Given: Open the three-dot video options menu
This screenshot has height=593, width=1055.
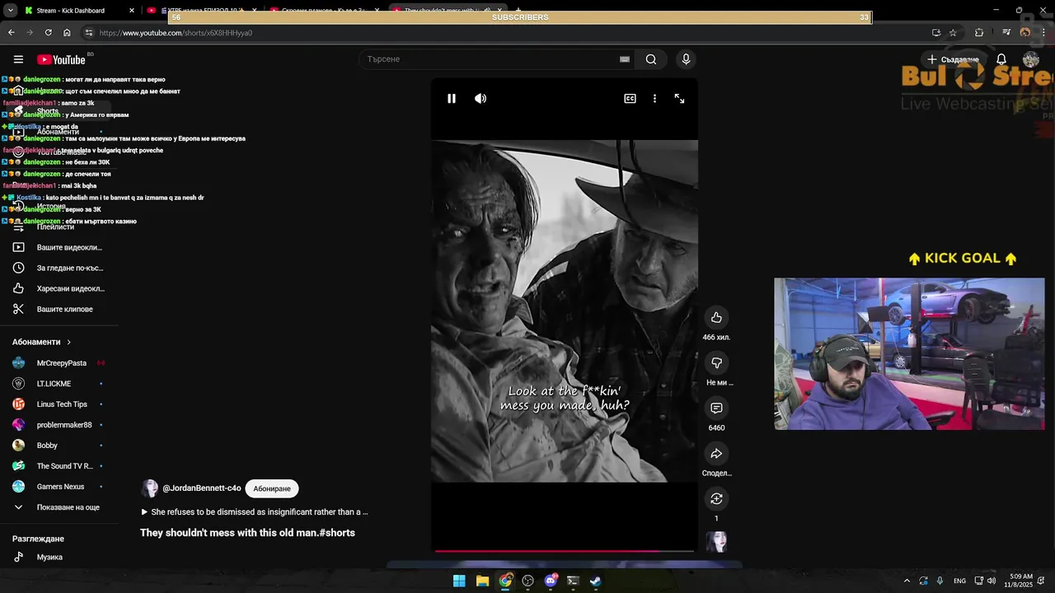Looking at the screenshot, I should coord(654,99).
